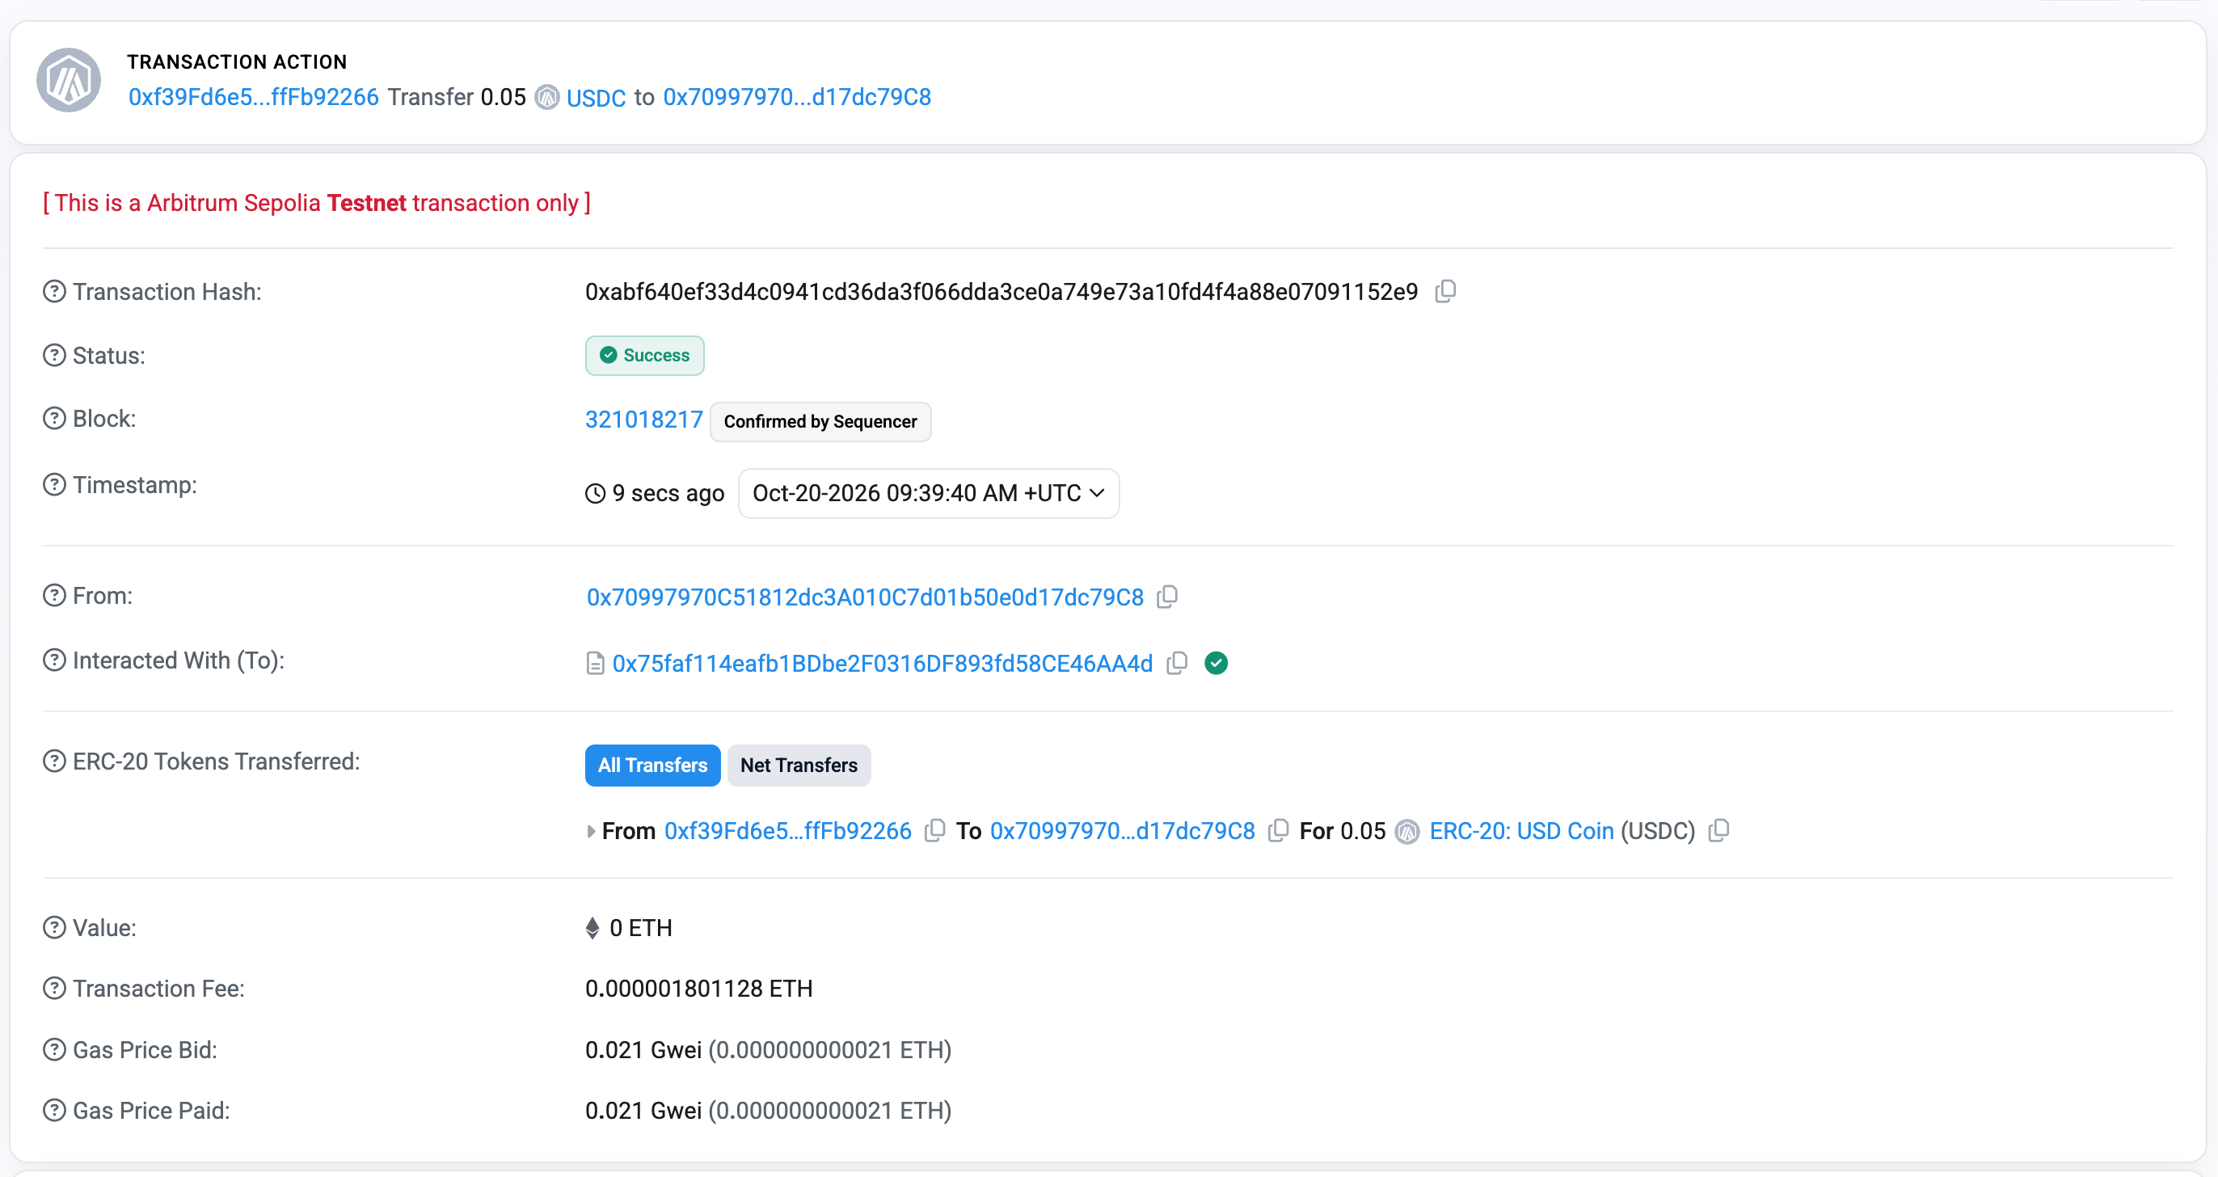
Task: Click the Arbitrum logo in Transaction Action
Action: click(x=69, y=80)
